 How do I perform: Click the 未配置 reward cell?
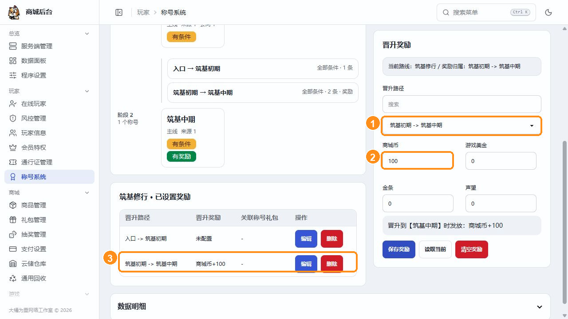(x=204, y=239)
